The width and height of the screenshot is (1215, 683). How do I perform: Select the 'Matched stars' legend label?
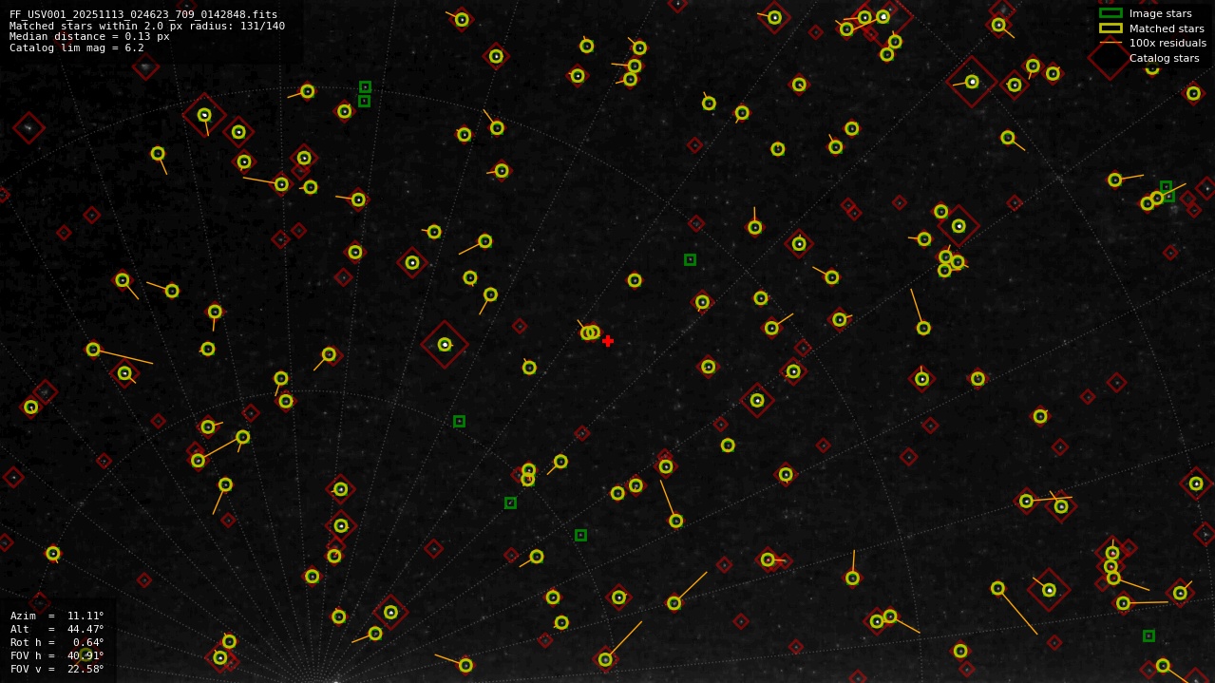pos(1167,28)
